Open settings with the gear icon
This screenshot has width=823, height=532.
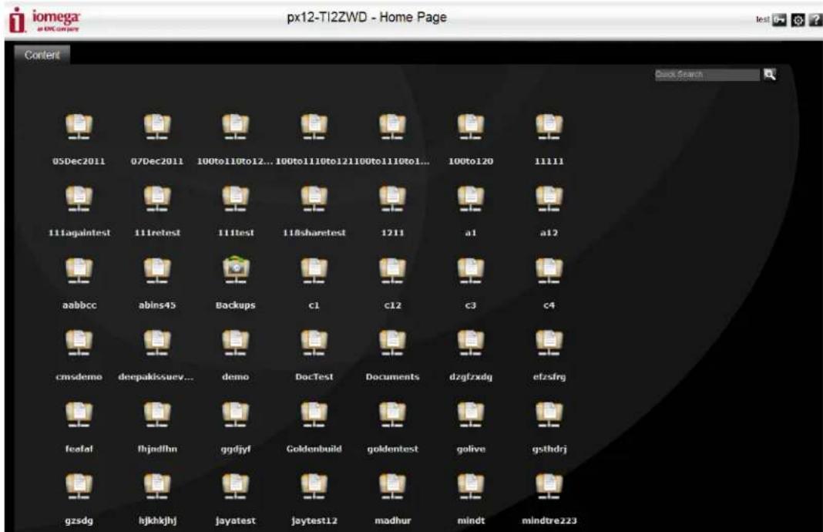coord(798,20)
